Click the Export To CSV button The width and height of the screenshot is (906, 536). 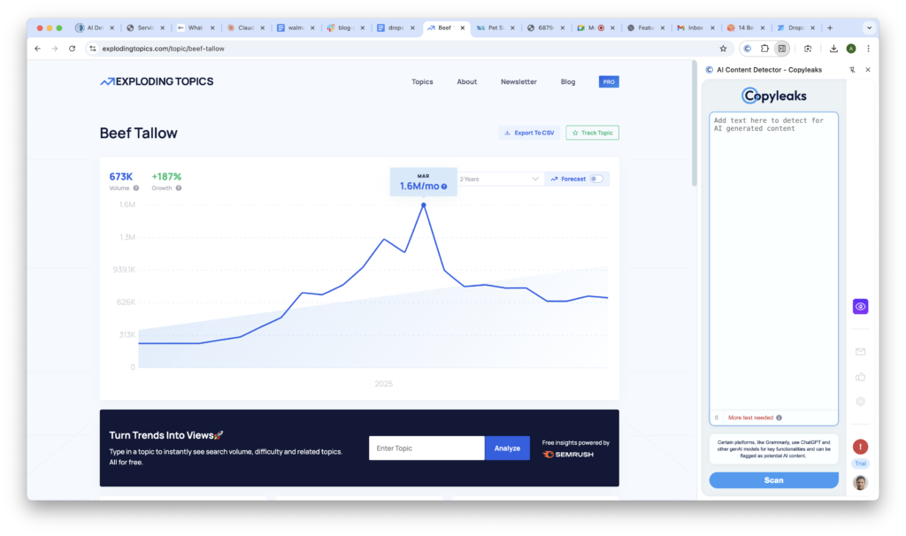click(x=527, y=132)
